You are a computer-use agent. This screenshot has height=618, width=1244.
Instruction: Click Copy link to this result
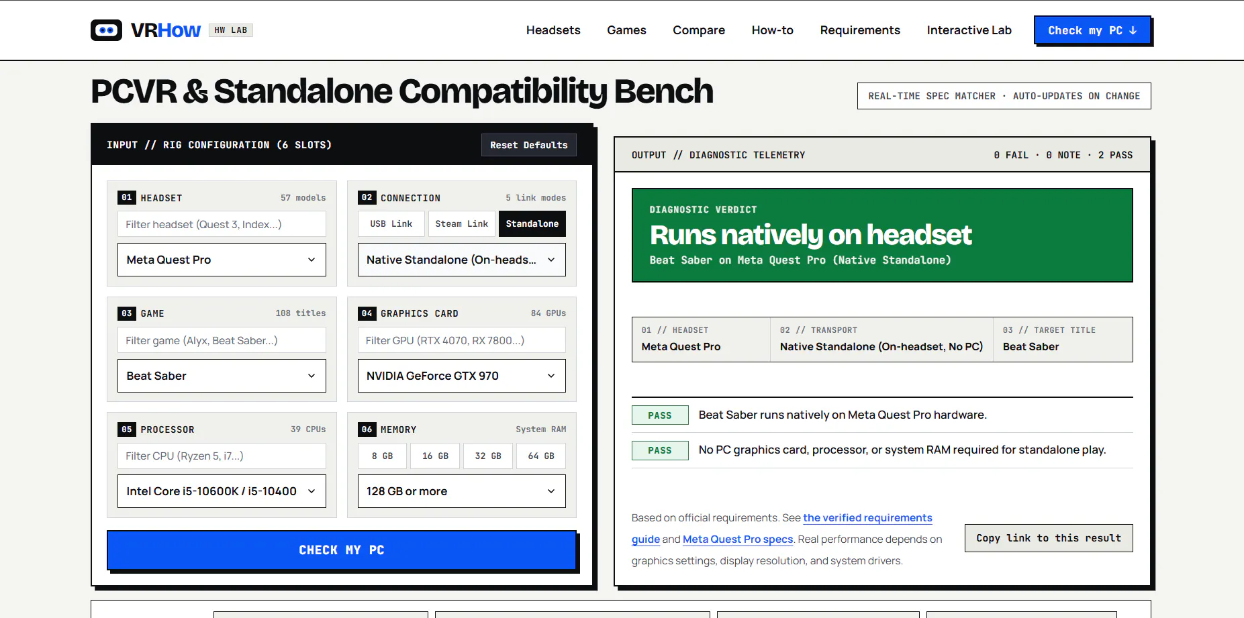[x=1049, y=538]
